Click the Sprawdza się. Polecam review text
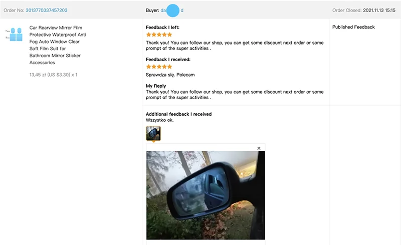Screen dimensions: 401x245 170,75
